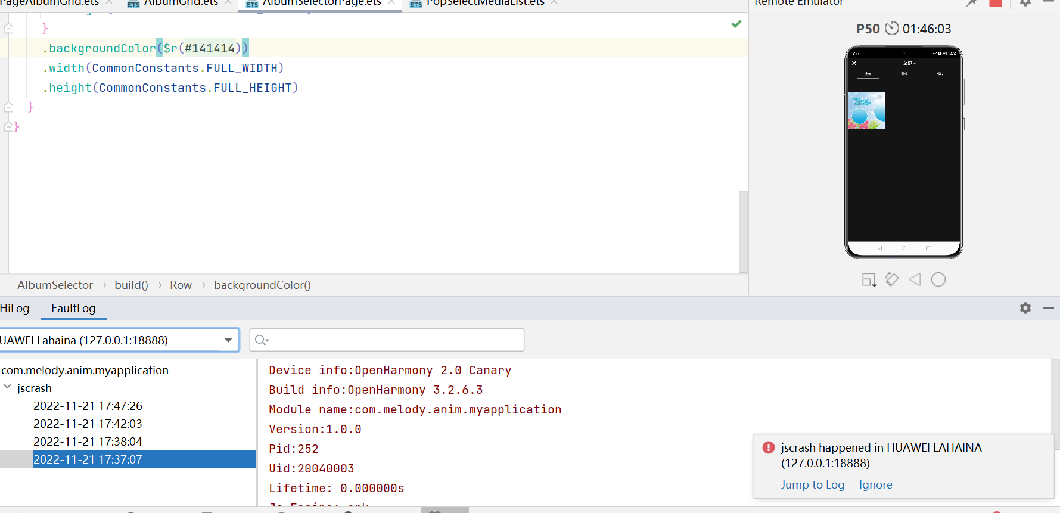Open the emulator resize/scale icon
This screenshot has width=1060, height=513.
coord(869,279)
